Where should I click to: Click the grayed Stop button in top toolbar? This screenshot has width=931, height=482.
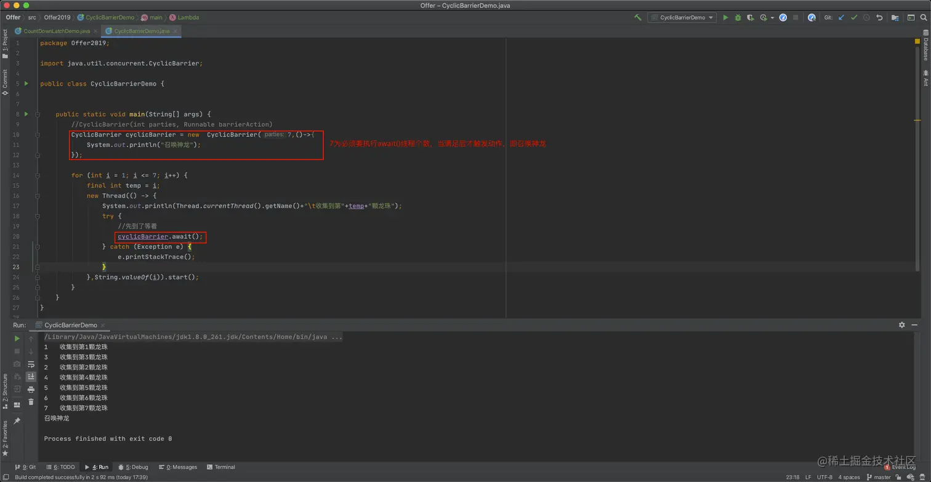tap(796, 18)
